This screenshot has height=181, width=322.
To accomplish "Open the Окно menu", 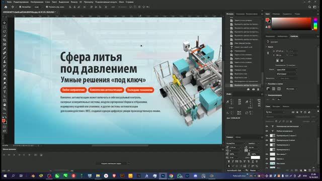I will (121, 2).
